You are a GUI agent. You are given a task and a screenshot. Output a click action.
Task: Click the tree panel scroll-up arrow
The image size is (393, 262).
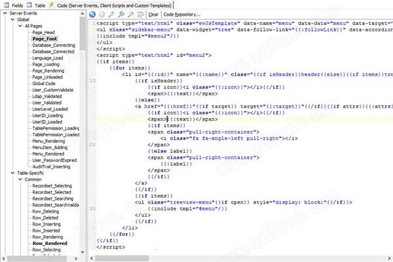pos(83,14)
